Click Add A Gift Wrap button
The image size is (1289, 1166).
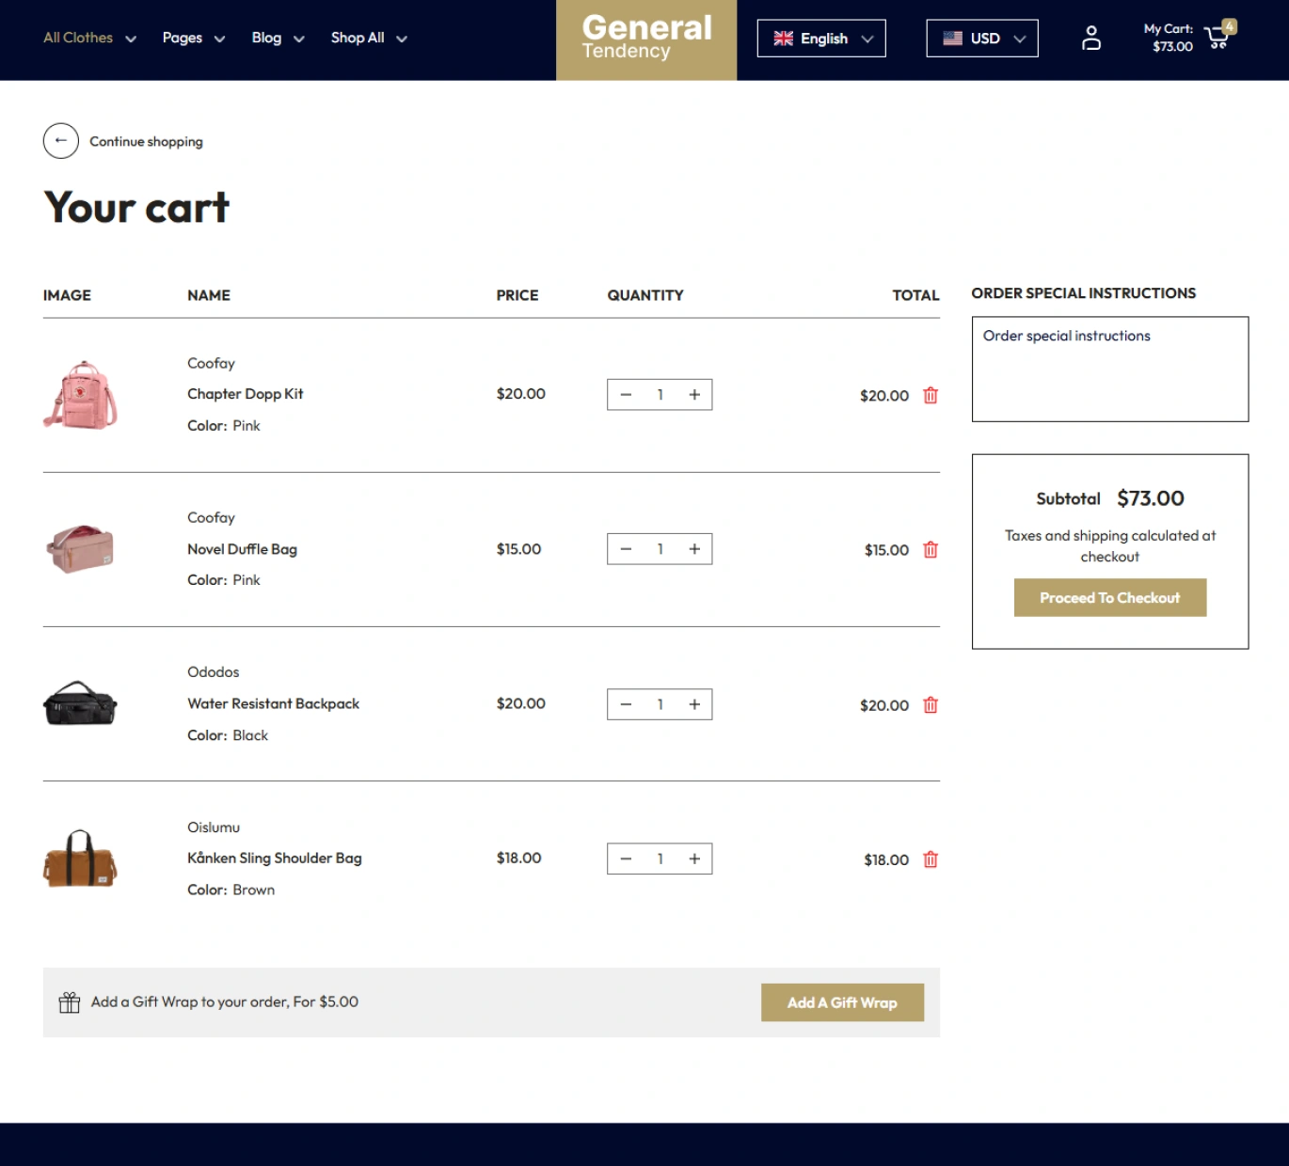click(x=842, y=1002)
